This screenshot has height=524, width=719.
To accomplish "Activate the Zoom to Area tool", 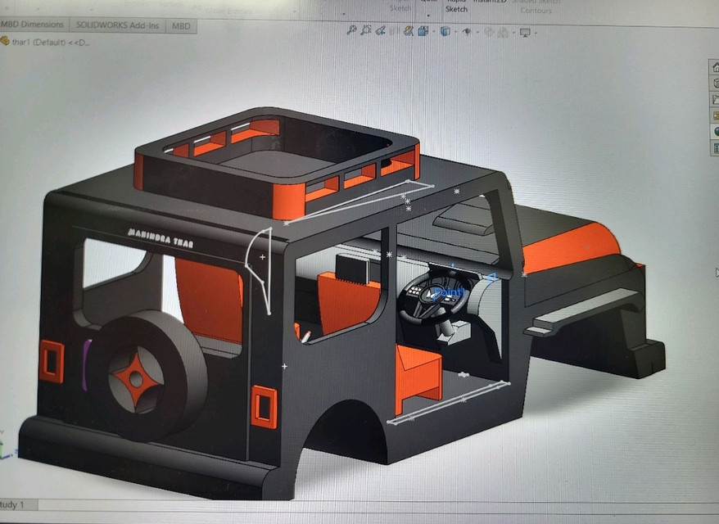I will pyautogui.click(x=365, y=33).
